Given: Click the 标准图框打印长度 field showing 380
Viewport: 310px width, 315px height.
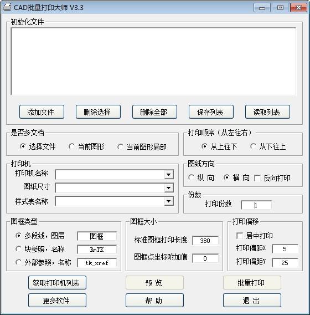Looking at the screenshot, I should 205,241.
